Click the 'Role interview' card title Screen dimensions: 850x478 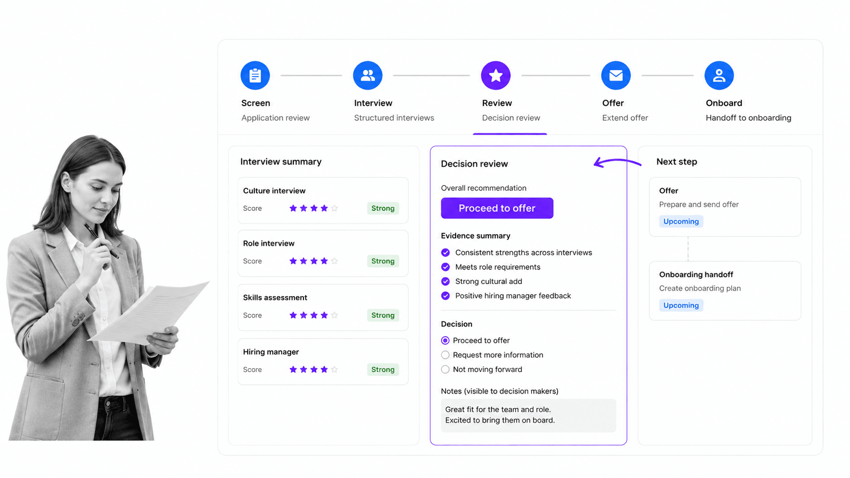point(268,243)
